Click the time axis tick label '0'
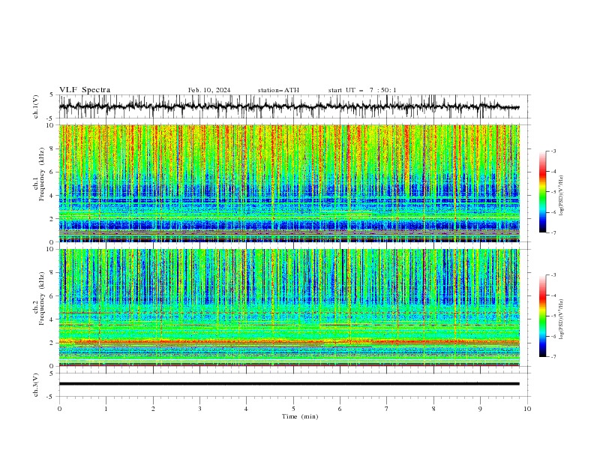 tap(59, 409)
